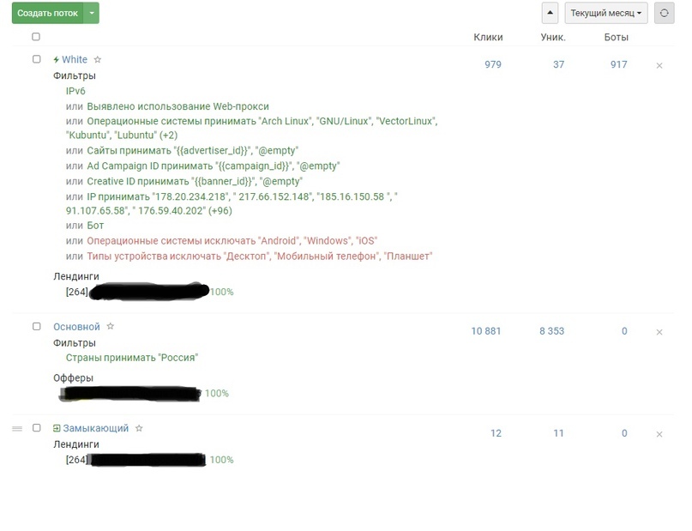Click the Офферы label under Основной
The height and width of the screenshot is (531, 692).
tap(73, 378)
